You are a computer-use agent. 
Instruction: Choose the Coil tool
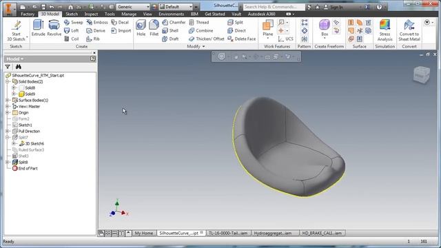point(71,39)
